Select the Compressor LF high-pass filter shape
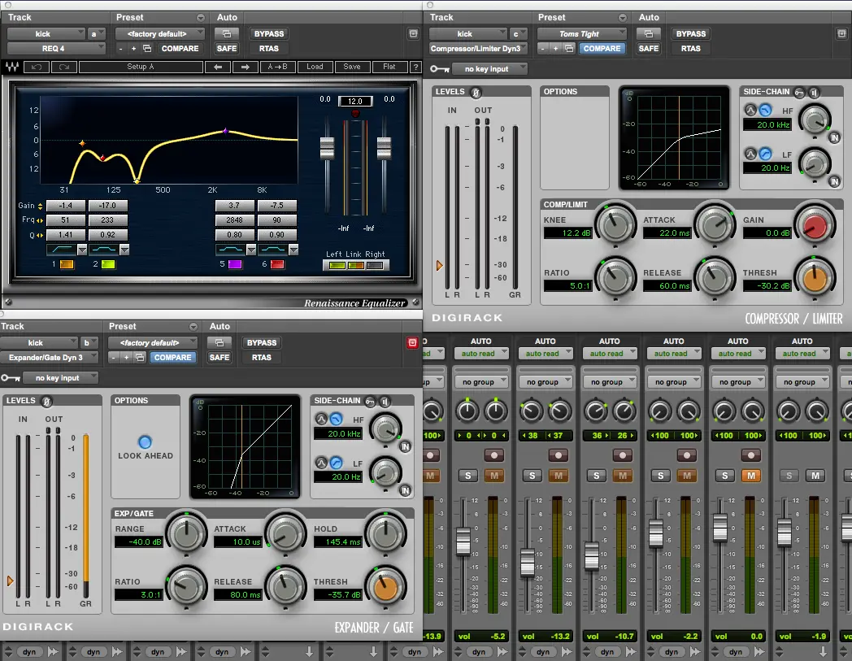852x661 pixels. point(765,154)
